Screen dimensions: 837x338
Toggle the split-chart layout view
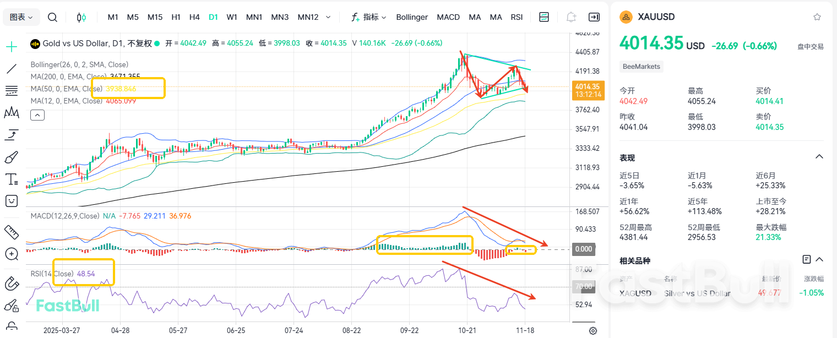tap(543, 17)
